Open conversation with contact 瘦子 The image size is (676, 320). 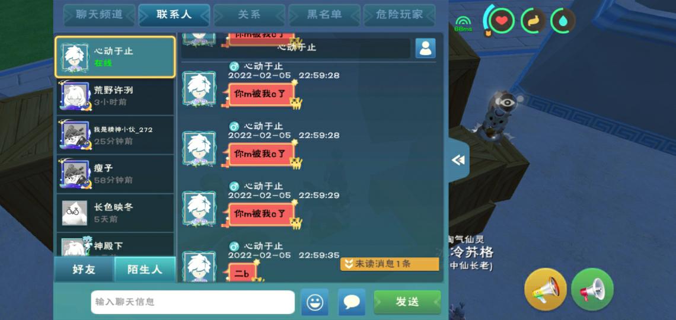tap(116, 174)
